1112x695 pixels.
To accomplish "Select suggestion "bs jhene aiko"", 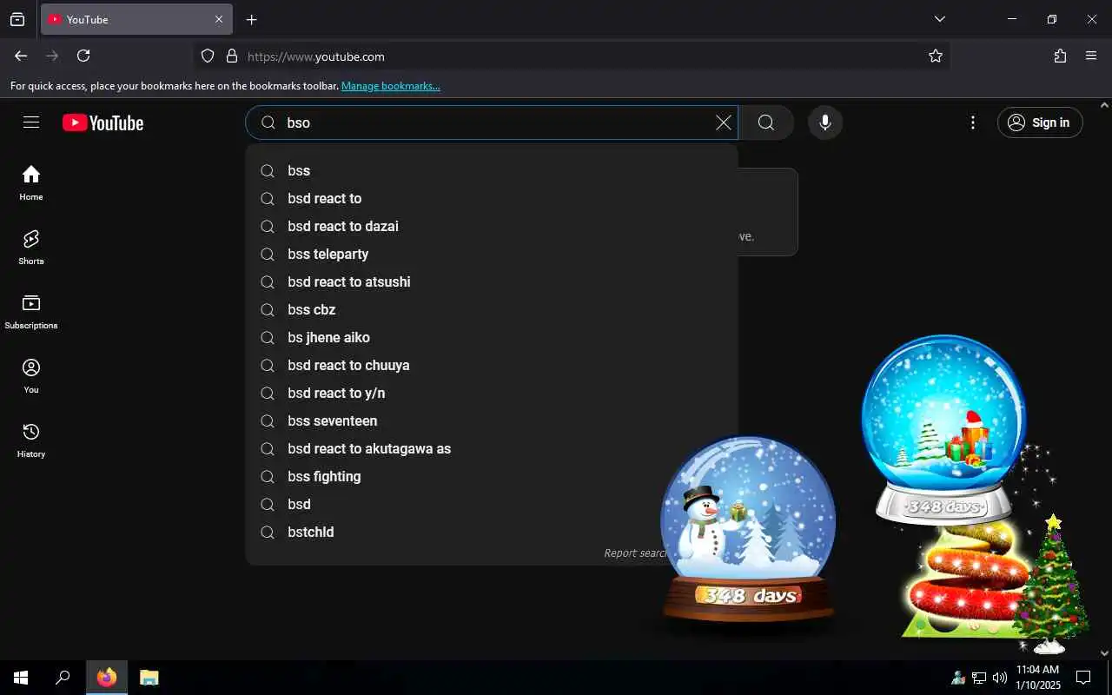I will [x=492, y=338].
